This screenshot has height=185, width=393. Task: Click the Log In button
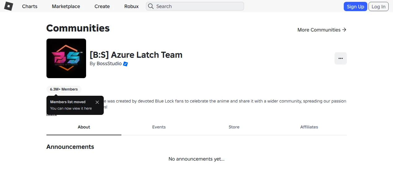[x=378, y=6]
